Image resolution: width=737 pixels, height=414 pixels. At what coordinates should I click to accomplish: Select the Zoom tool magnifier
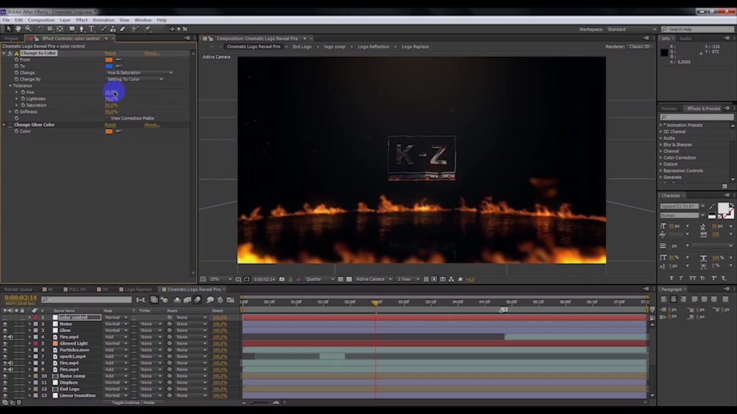28,29
